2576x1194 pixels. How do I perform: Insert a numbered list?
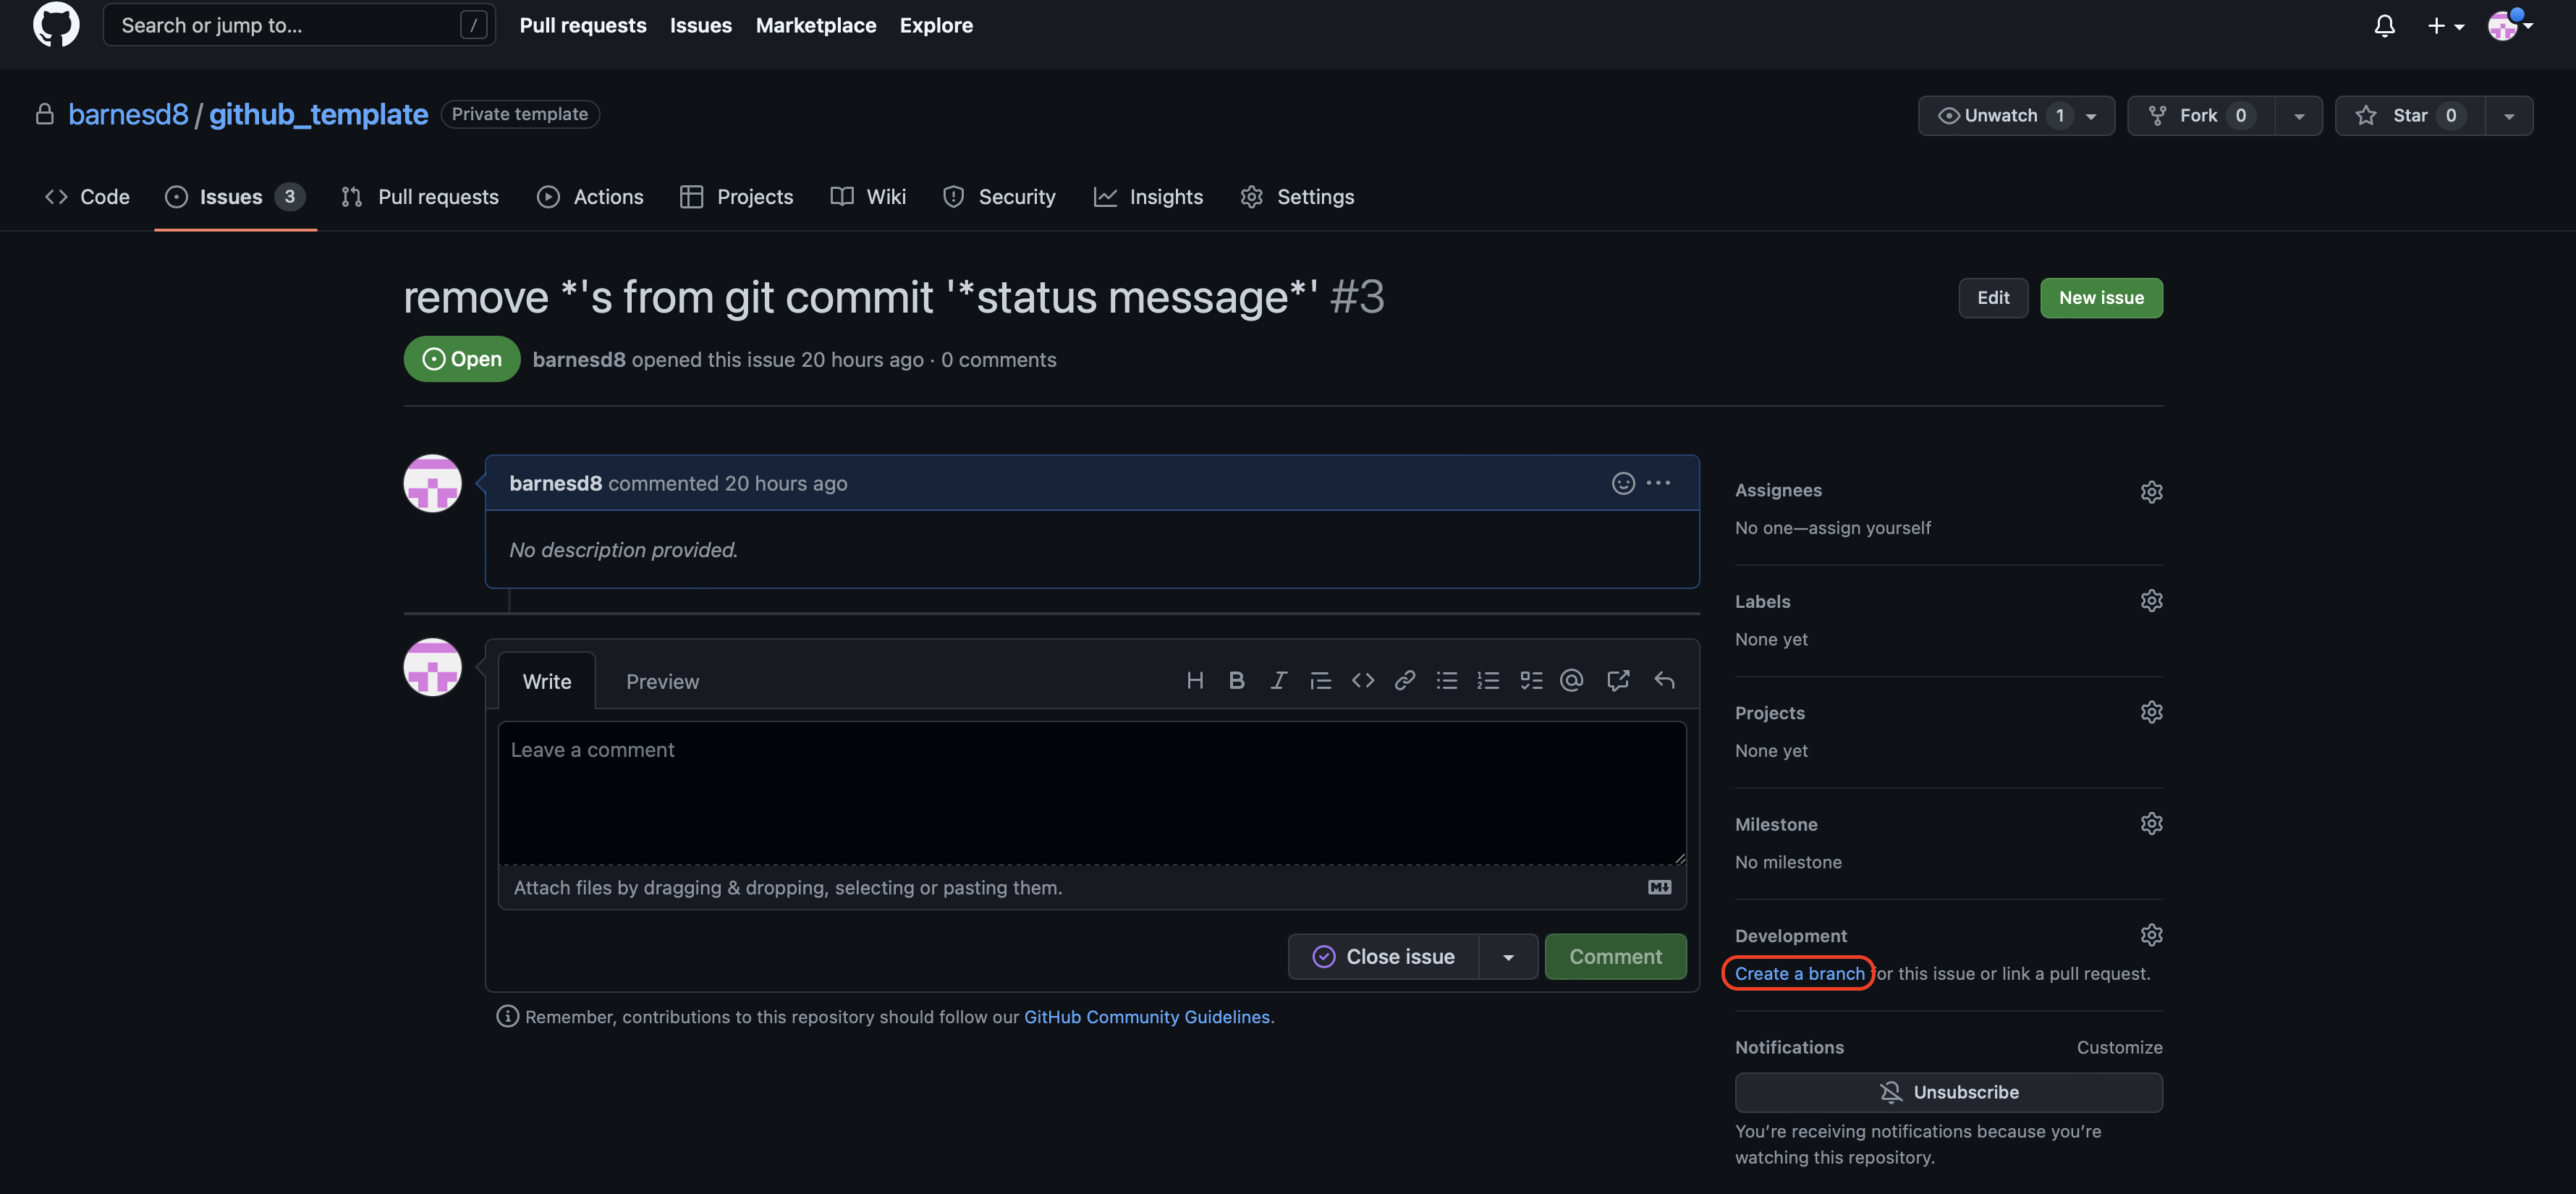pos(1488,681)
